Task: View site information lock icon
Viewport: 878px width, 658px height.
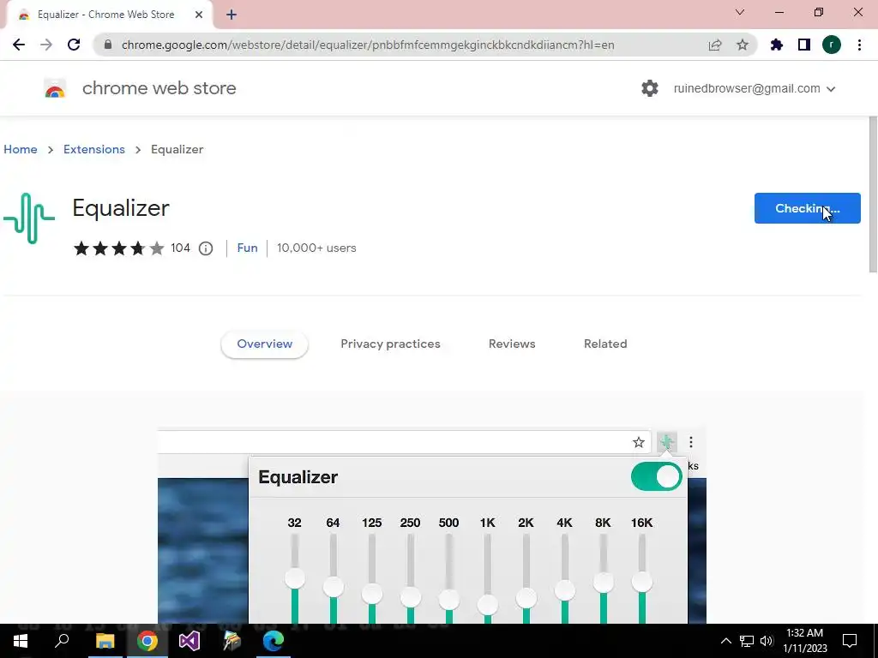Action: 108,45
